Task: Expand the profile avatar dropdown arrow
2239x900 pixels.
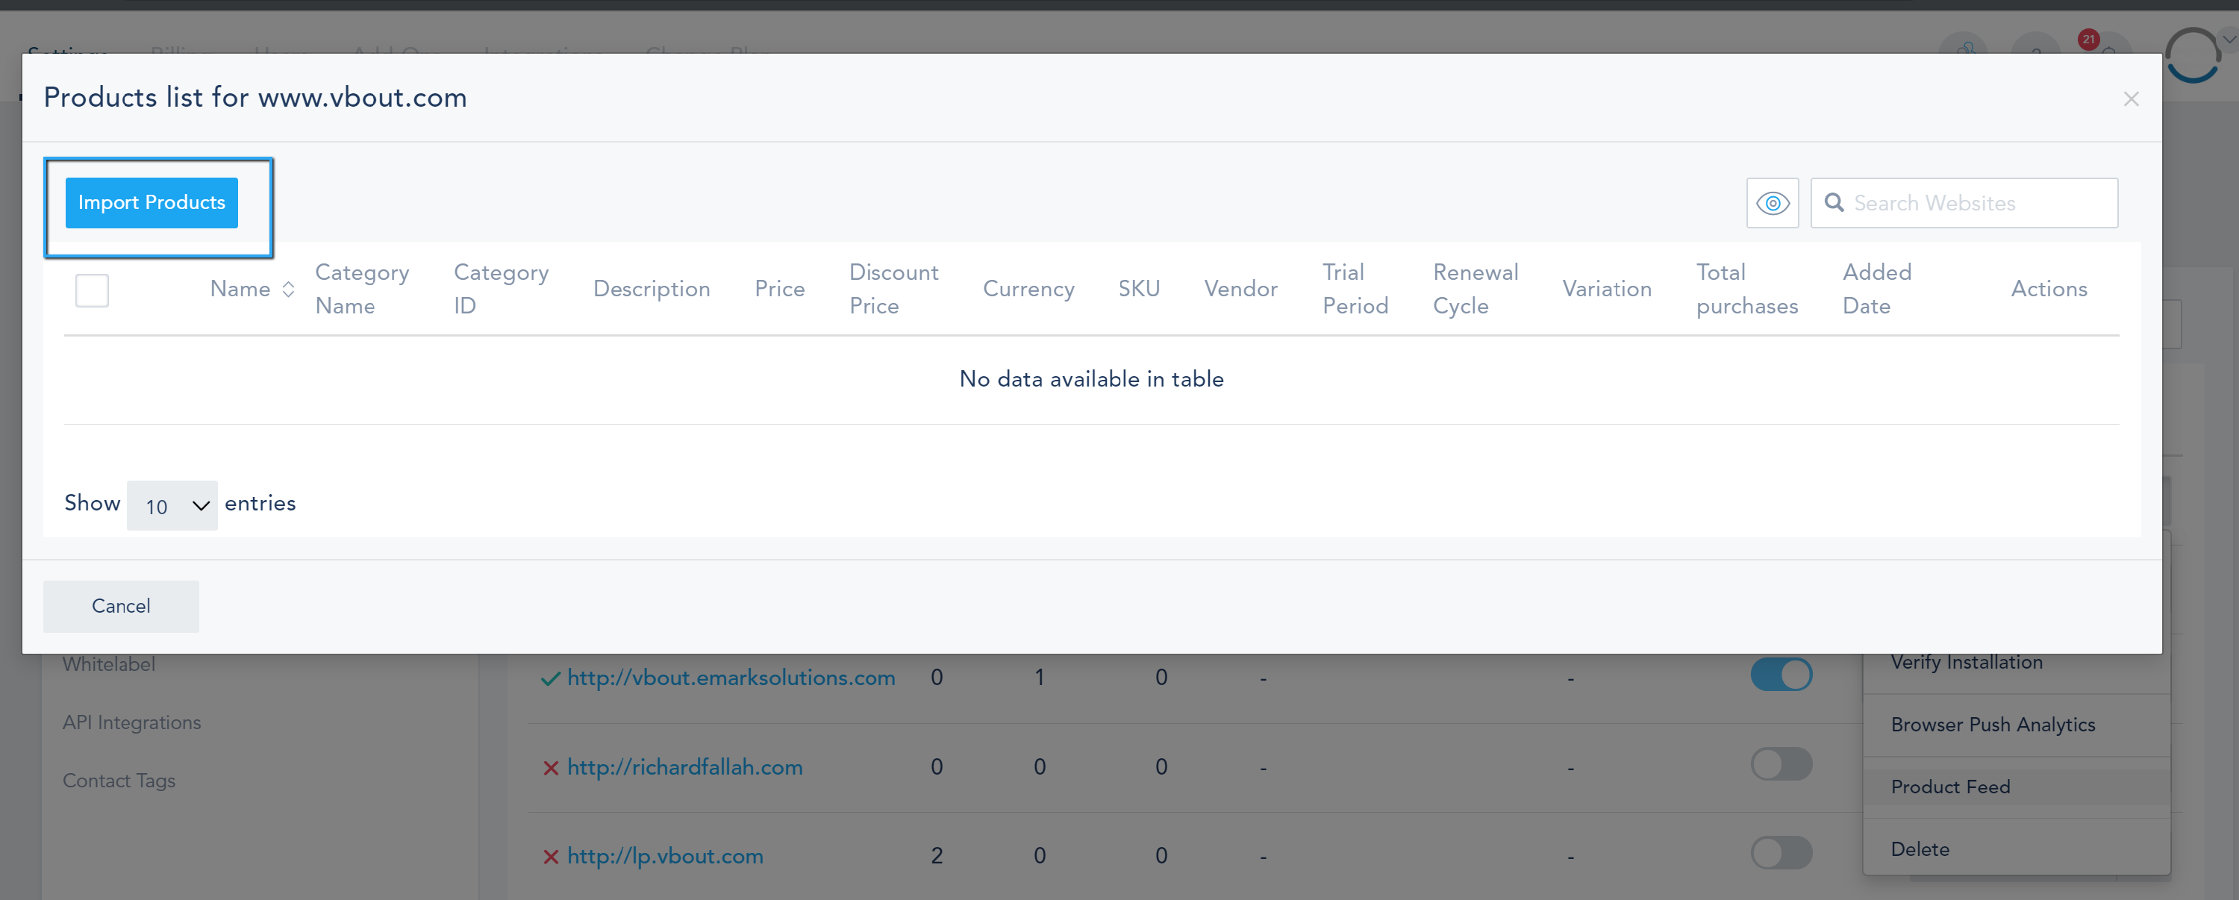Action: click(2229, 39)
